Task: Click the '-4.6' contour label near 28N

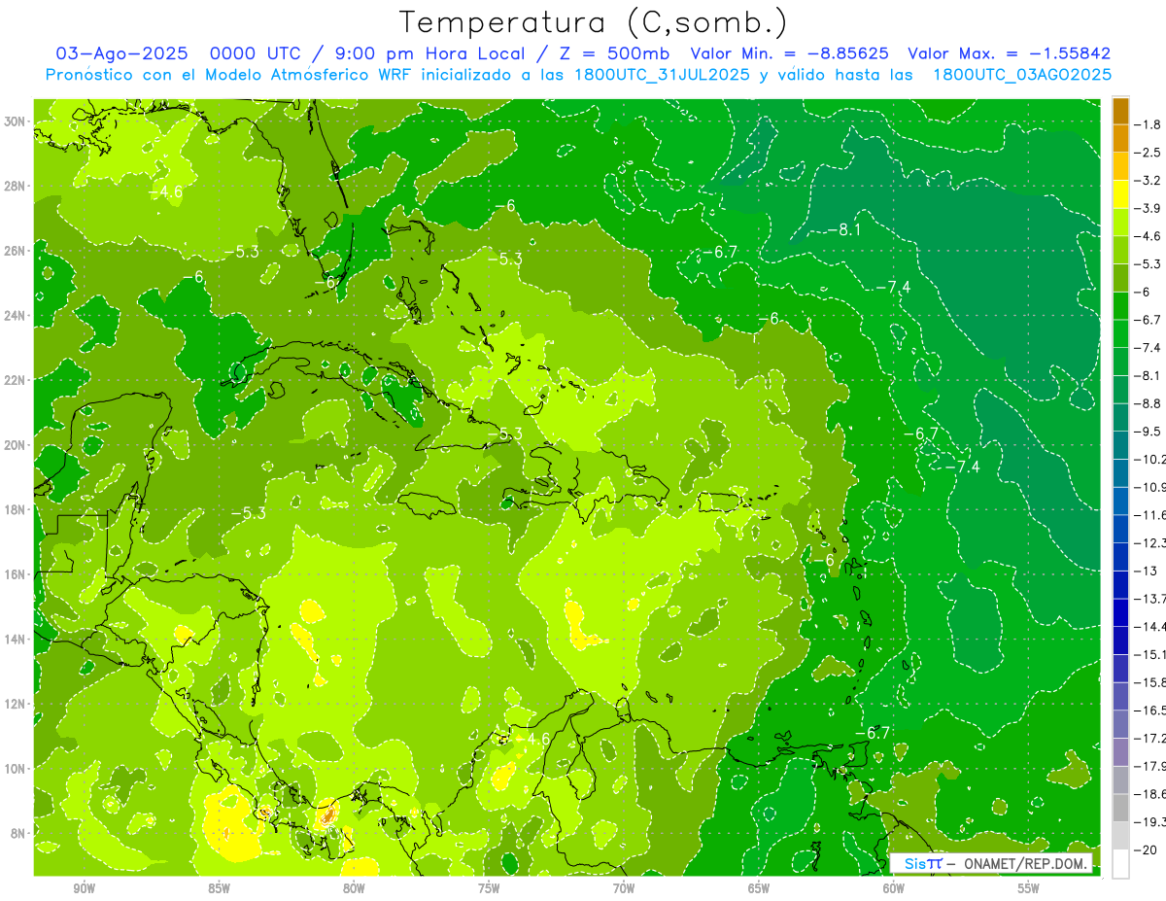Action: pyautogui.click(x=165, y=191)
